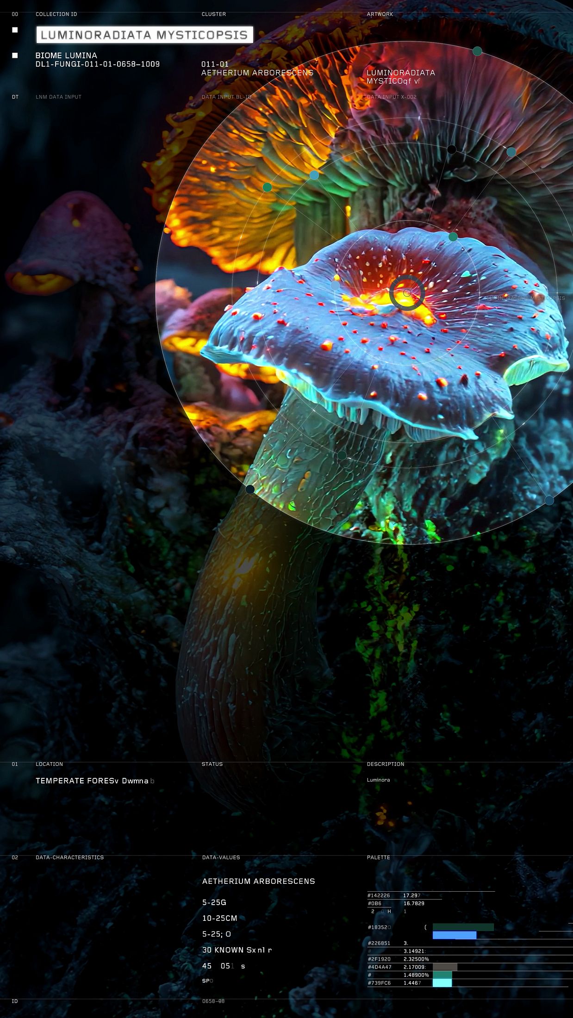
Task: Open the ARTWORK column header
Action: pos(380,14)
